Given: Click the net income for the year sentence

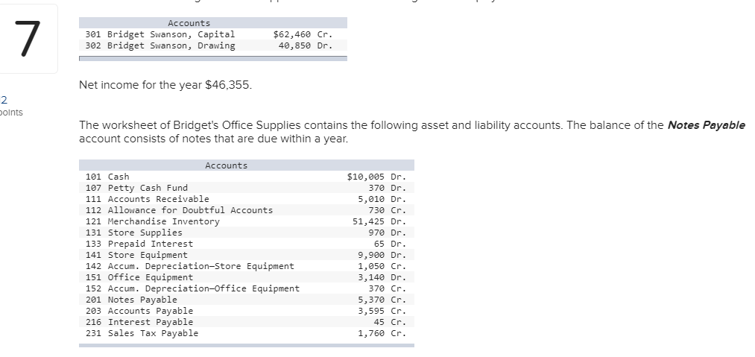Looking at the screenshot, I should 165,85.
